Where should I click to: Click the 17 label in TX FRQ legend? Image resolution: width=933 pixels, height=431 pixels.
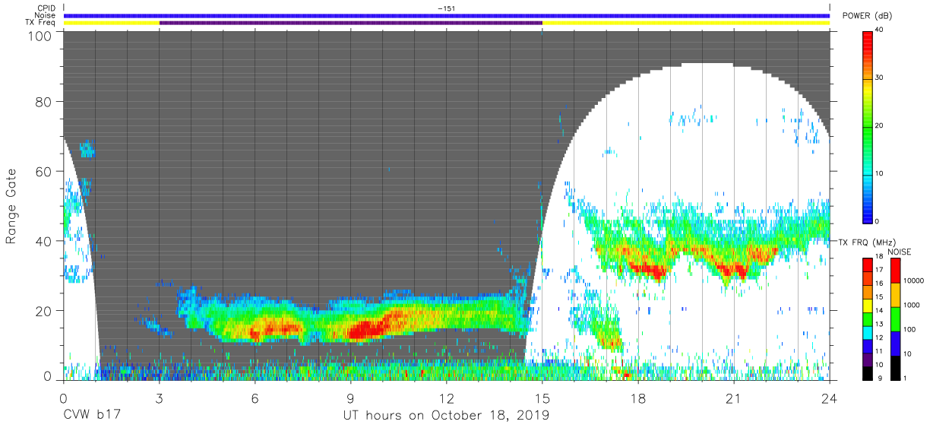879,270
